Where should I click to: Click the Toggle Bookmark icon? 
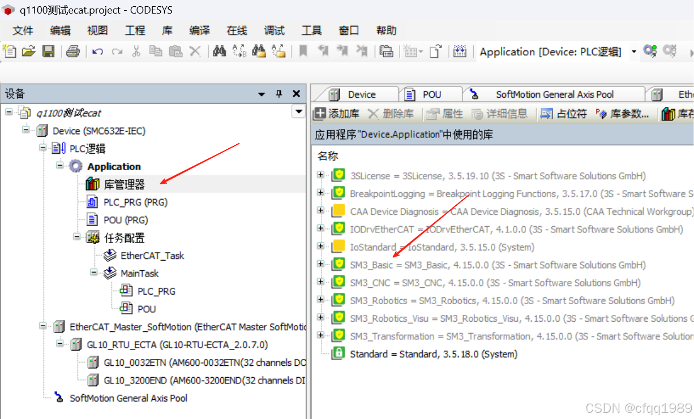point(303,51)
